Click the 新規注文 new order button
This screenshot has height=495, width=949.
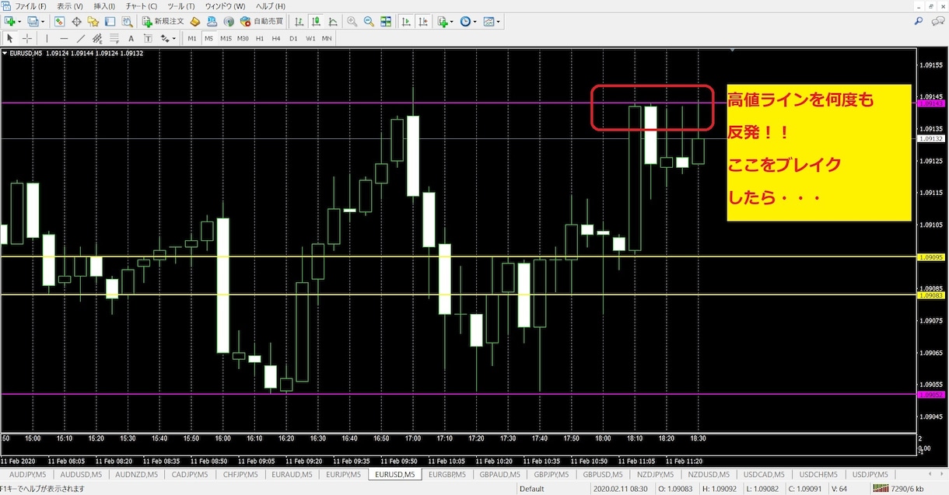pyautogui.click(x=163, y=22)
